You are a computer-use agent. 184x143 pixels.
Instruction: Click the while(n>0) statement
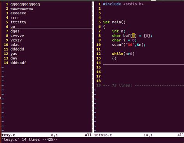123,54
